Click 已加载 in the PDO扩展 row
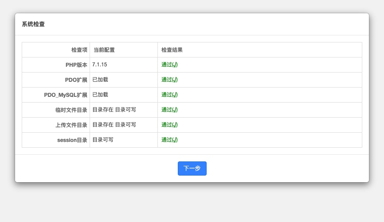384x222 pixels. coord(100,80)
